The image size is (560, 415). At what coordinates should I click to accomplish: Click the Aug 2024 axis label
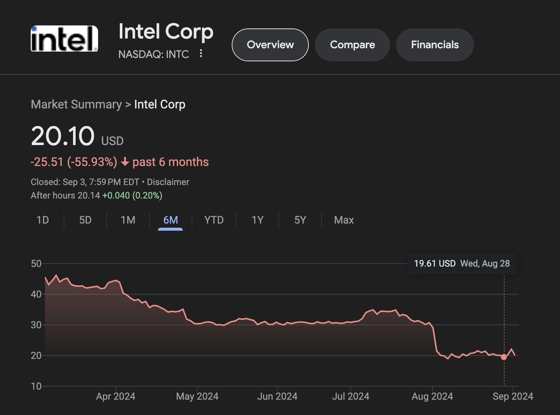tap(432, 396)
